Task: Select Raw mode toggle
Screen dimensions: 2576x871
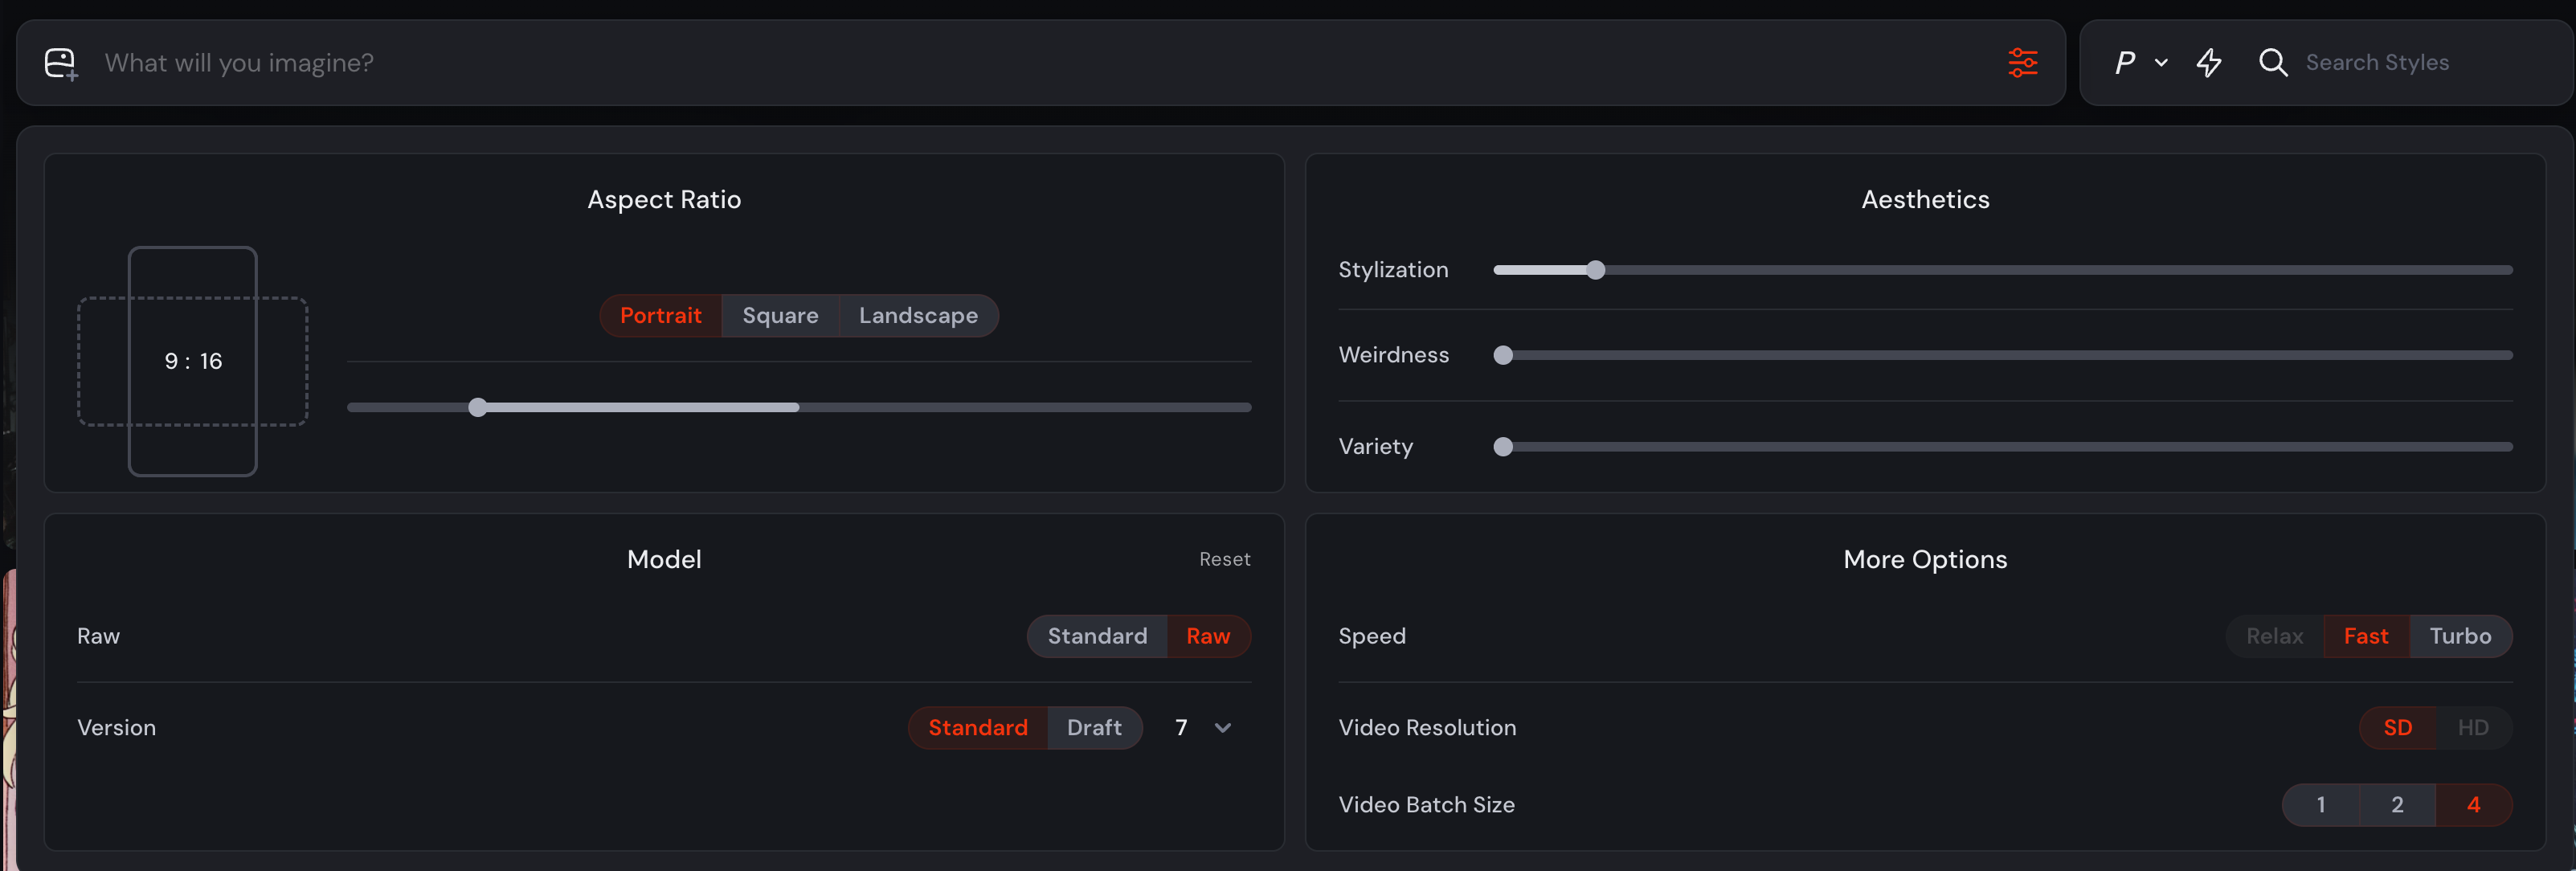Action: [1208, 636]
